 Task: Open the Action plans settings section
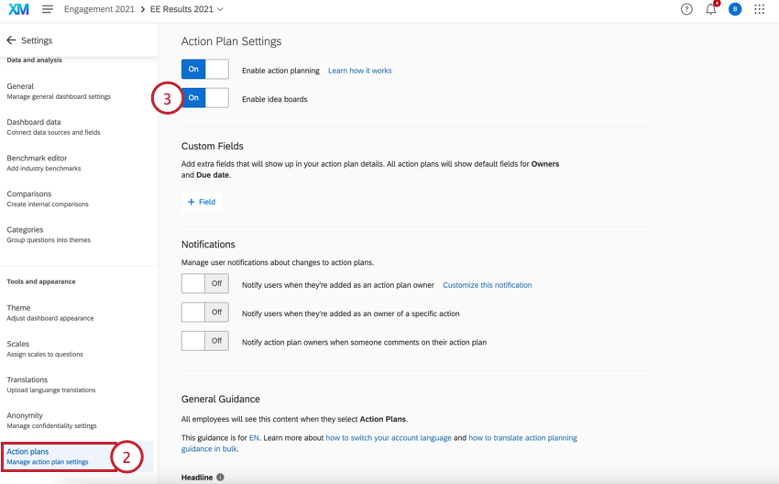click(x=48, y=456)
